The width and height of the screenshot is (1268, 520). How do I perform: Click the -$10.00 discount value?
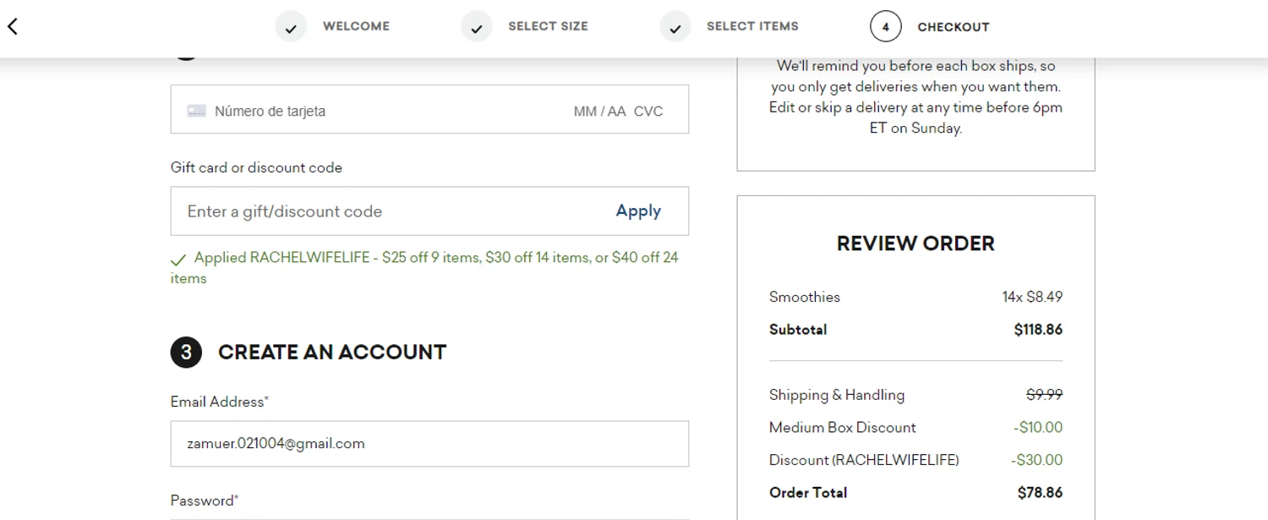[x=1038, y=428]
